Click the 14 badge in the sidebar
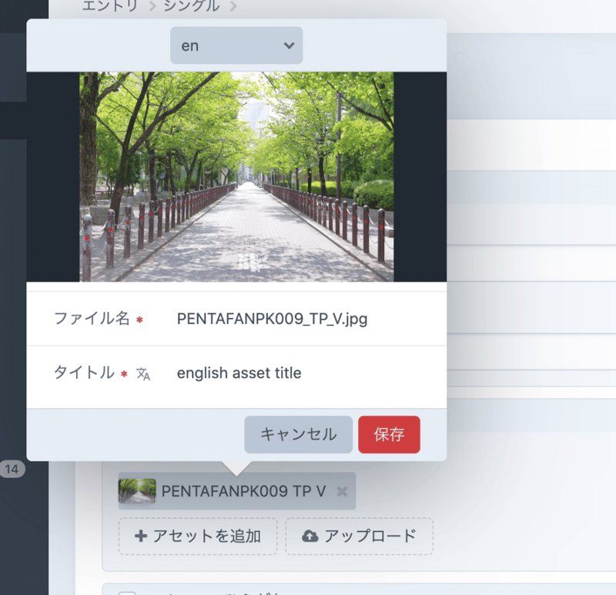This screenshot has width=616, height=595. [x=12, y=469]
